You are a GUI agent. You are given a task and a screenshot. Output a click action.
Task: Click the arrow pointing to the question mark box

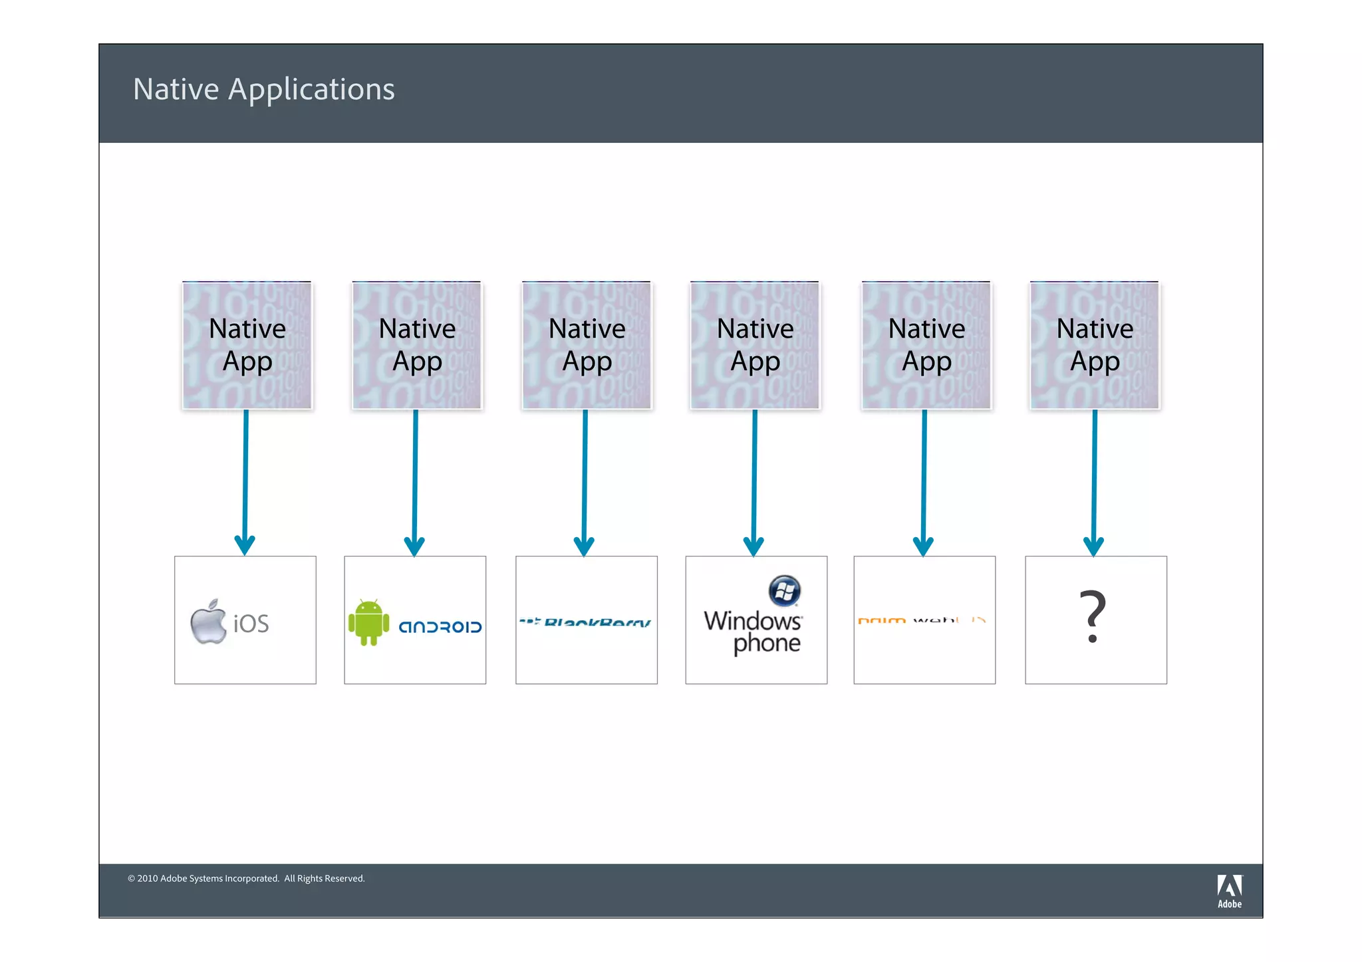pyautogui.click(x=1094, y=482)
